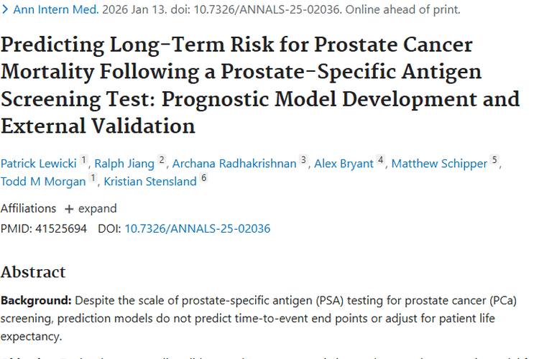This screenshot has width=539, height=359.
Task: Select author Alex Bryant
Action: click(x=344, y=164)
